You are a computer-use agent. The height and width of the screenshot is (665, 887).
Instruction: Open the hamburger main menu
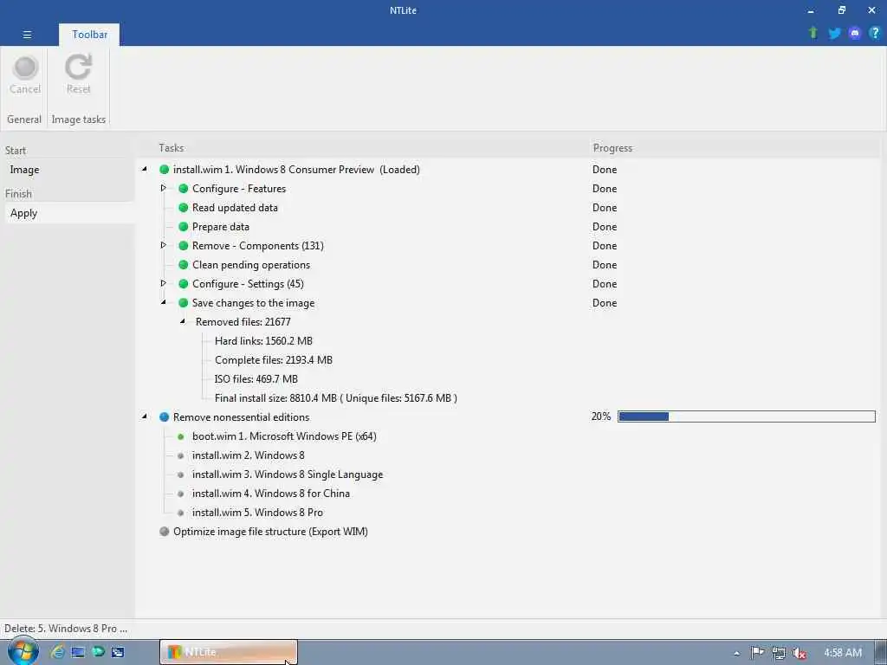pyautogui.click(x=27, y=35)
